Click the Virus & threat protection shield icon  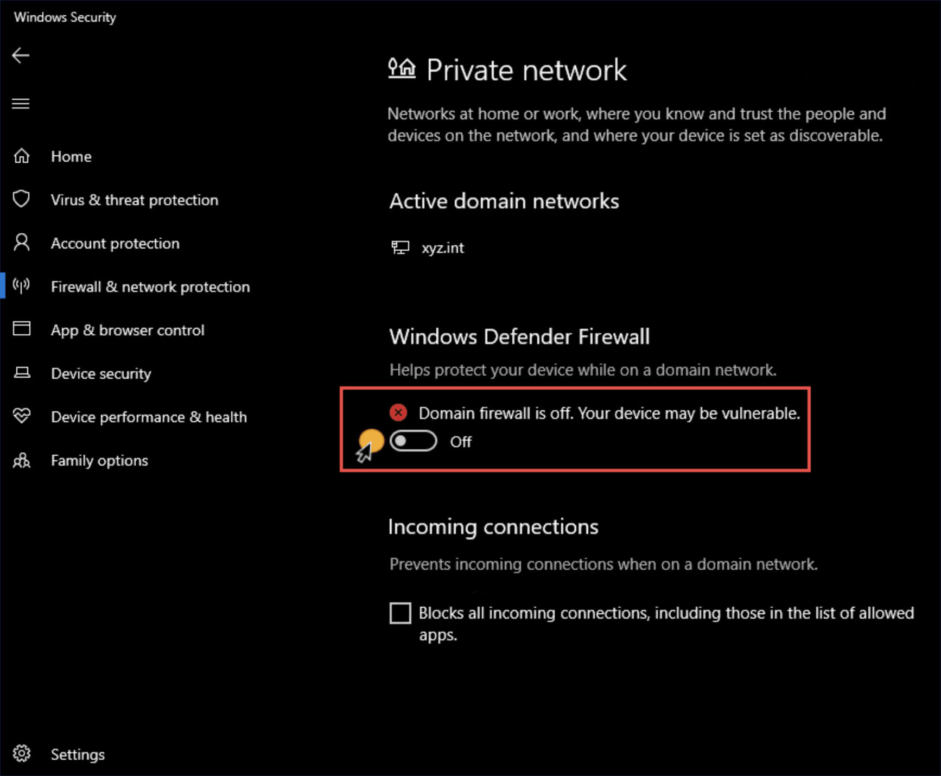22,199
